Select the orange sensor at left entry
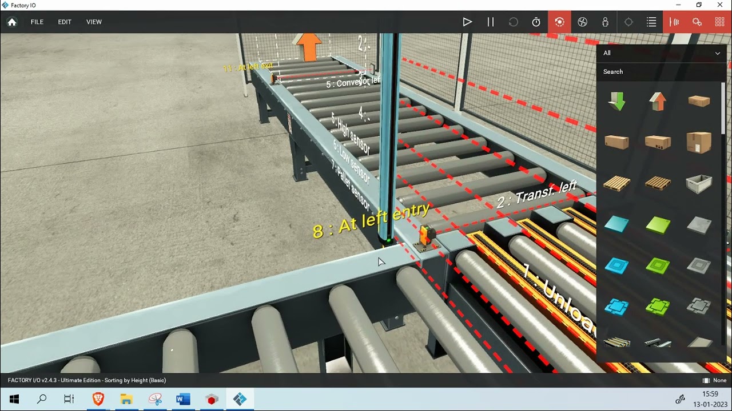The height and width of the screenshot is (411, 732). click(427, 236)
